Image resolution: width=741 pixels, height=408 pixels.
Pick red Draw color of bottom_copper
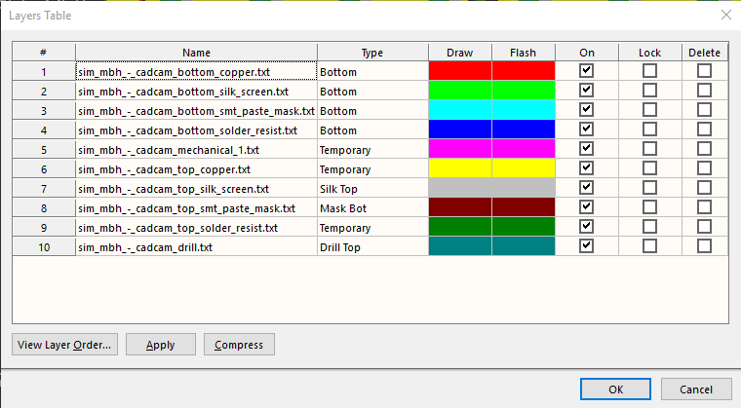(459, 71)
